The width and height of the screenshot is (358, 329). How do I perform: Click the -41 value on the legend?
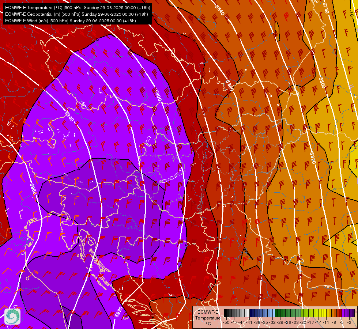(x=249, y=322)
